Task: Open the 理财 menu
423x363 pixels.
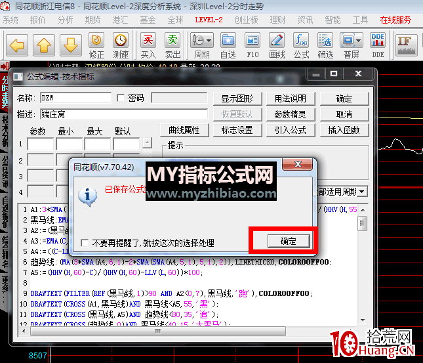Action: coord(277,20)
